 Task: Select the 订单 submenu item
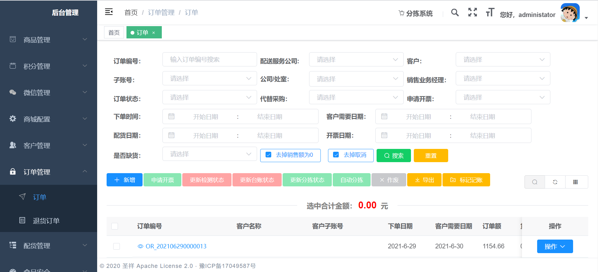click(49, 197)
